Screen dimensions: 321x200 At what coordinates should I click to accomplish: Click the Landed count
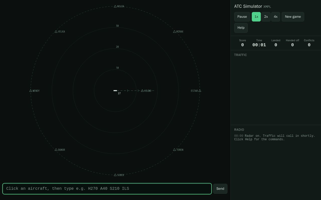point(276,45)
